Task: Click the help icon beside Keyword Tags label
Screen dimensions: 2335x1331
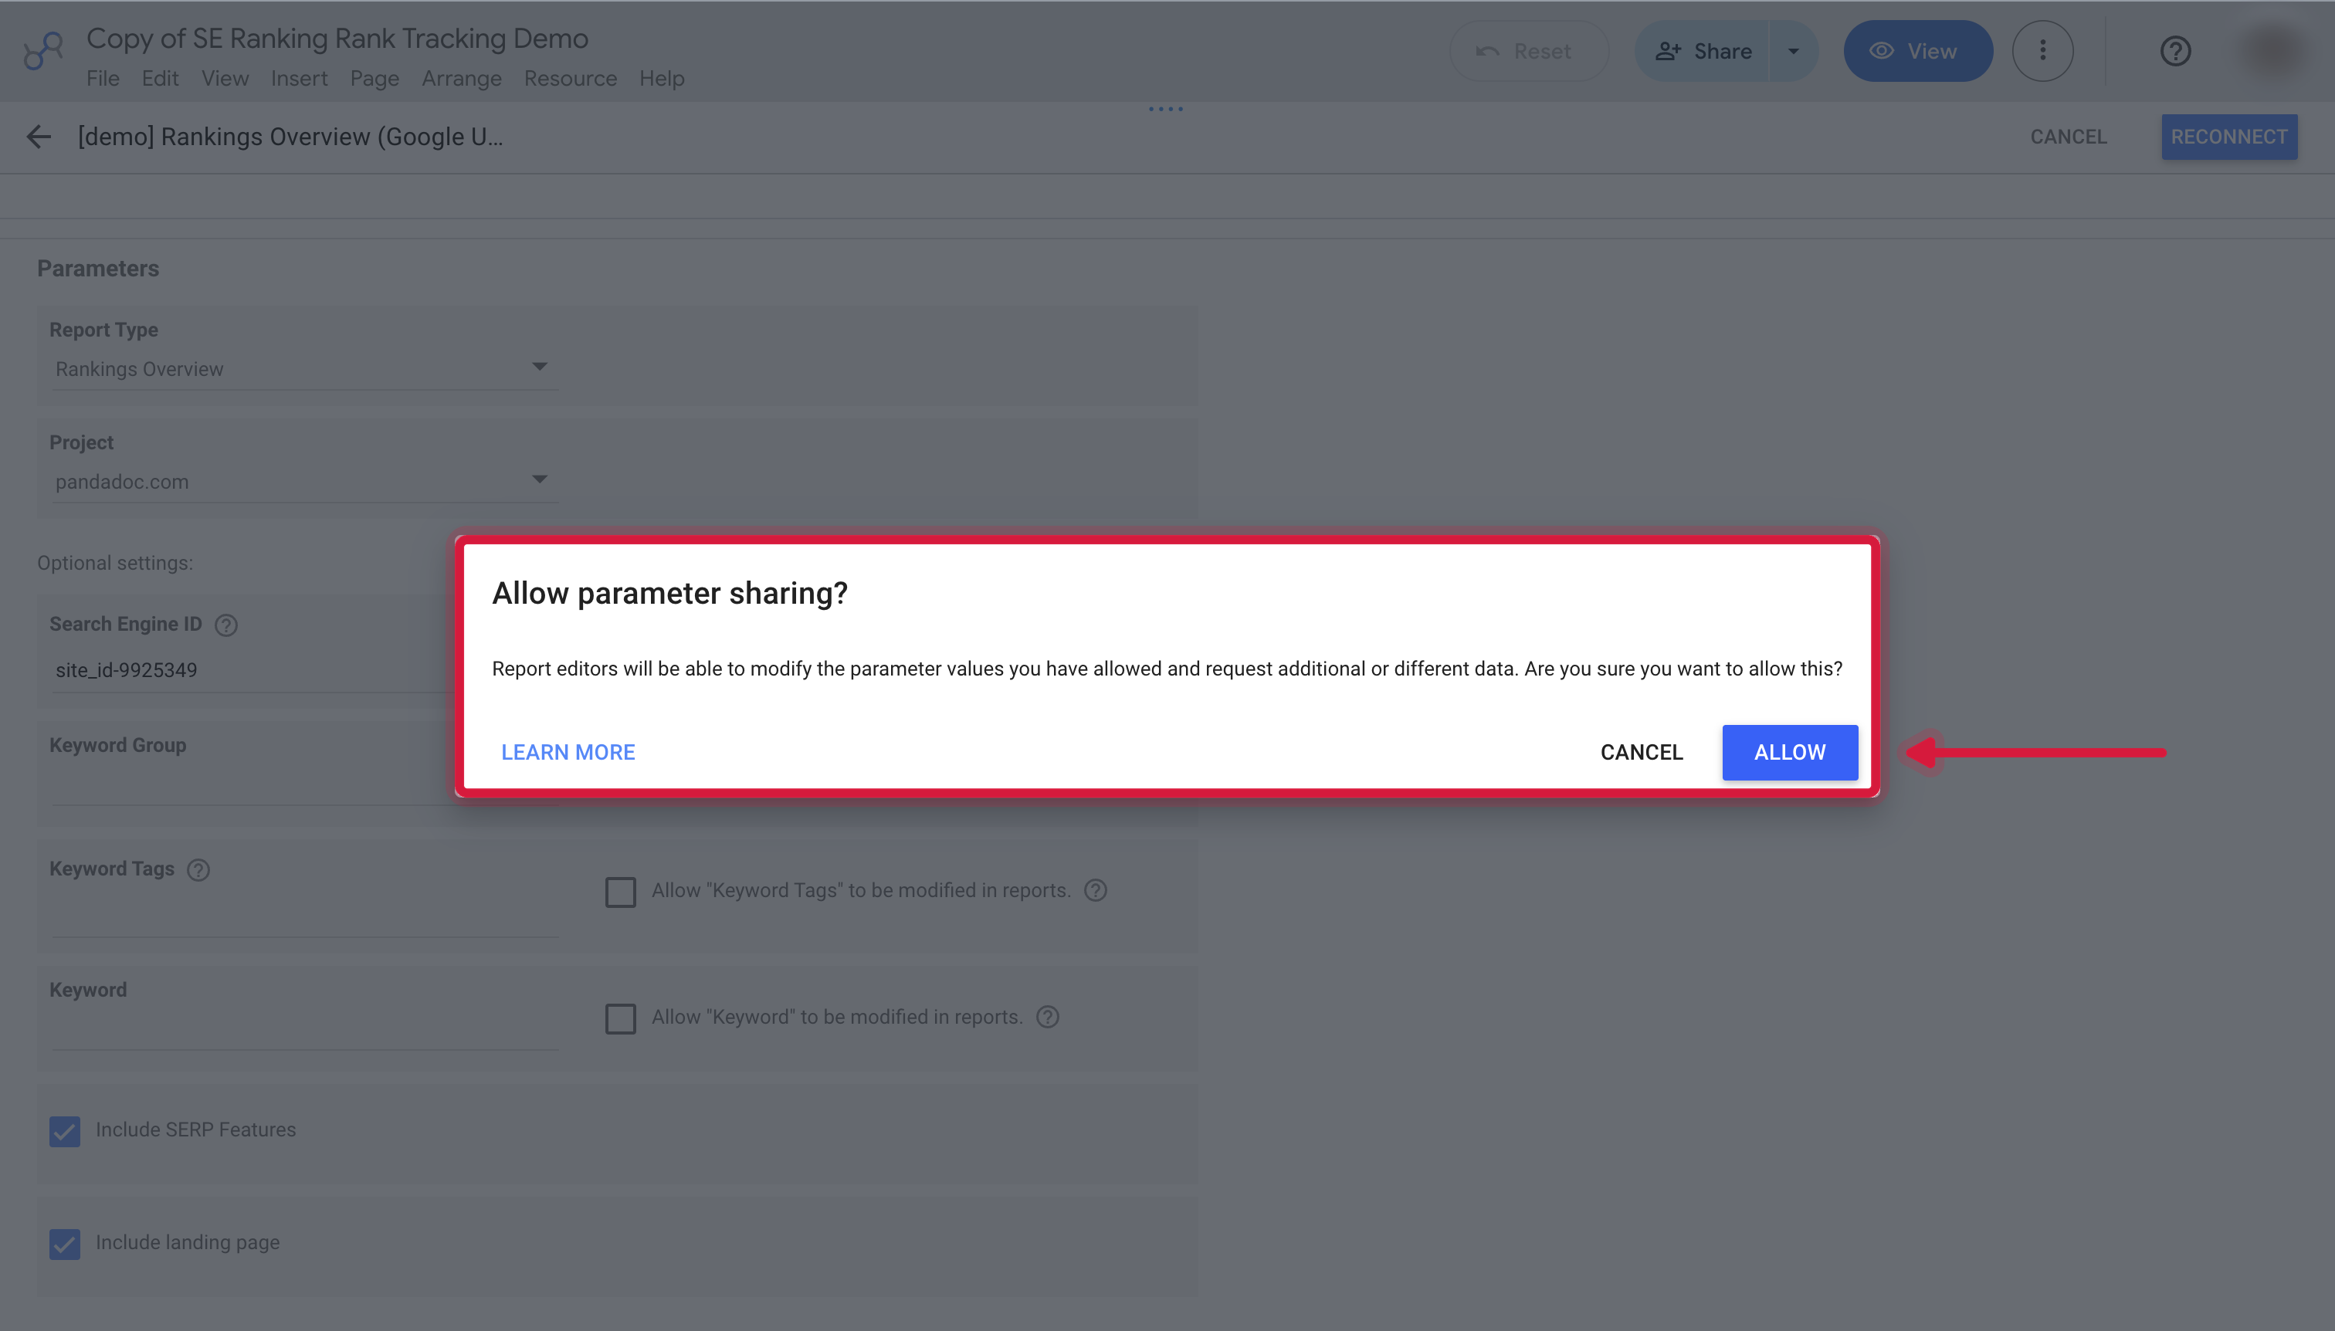Action: 198,869
